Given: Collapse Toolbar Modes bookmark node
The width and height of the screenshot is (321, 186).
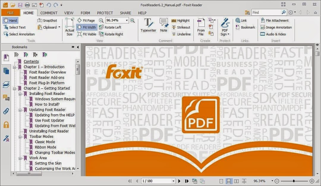Looking at the screenshot, I should pos(20,137).
